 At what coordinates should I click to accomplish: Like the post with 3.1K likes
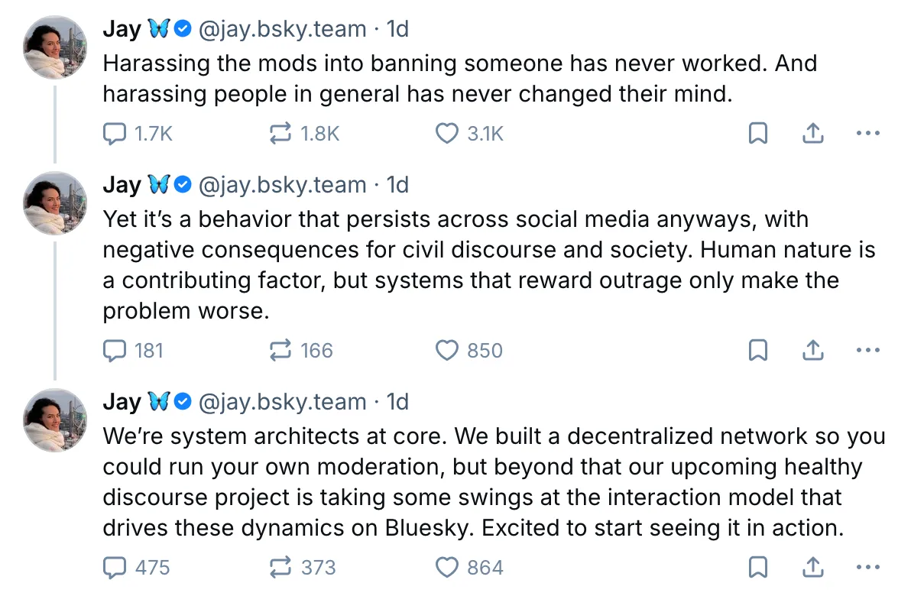click(446, 134)
